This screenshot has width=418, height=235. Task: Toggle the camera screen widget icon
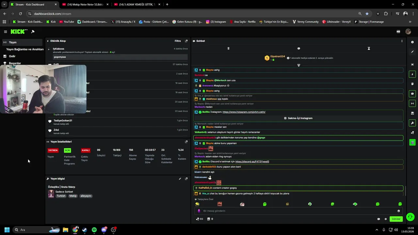point(412,113)
